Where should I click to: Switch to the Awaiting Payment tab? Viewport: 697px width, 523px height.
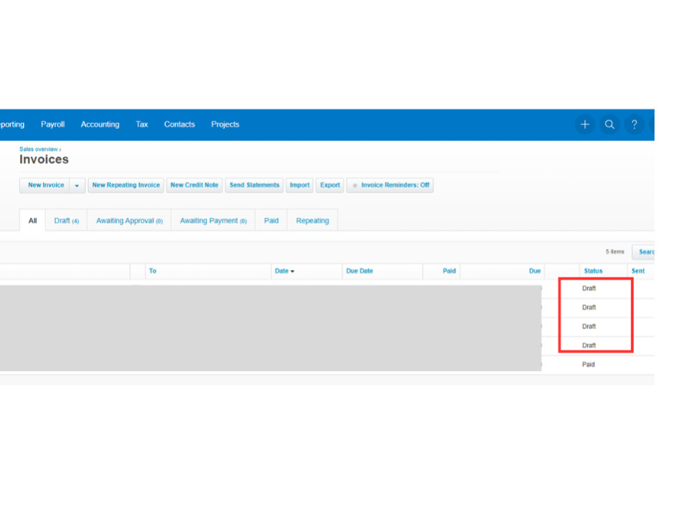pos(213,220)
